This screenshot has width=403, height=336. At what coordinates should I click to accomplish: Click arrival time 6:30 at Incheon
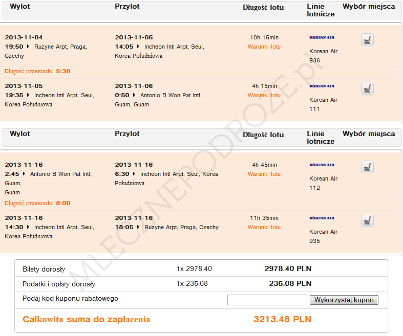pyautogui.click(x=122, y=174)
